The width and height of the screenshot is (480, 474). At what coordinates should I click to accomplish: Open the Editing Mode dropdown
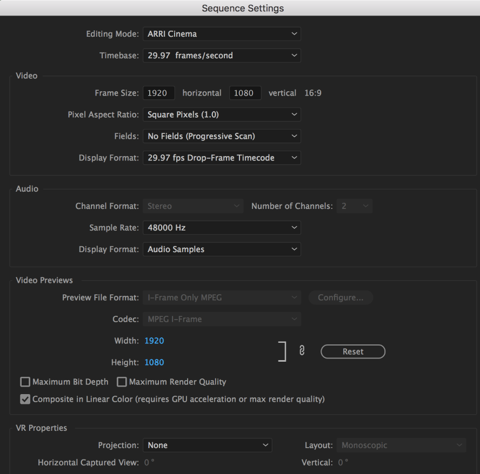[x=222, y=33]
